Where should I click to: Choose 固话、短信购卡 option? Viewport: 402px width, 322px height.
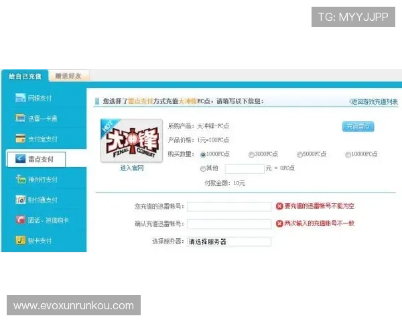pyautogui.click(x=48, y=220)
